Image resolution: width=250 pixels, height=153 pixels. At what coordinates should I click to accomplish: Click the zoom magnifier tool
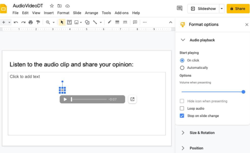[x=48, y=22]
